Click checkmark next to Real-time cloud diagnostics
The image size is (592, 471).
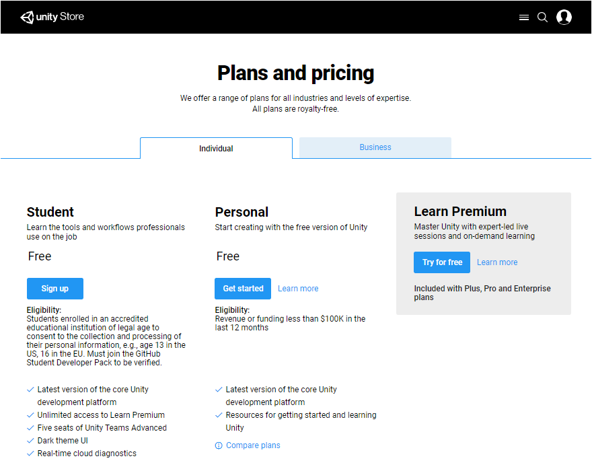pos(30,454)
